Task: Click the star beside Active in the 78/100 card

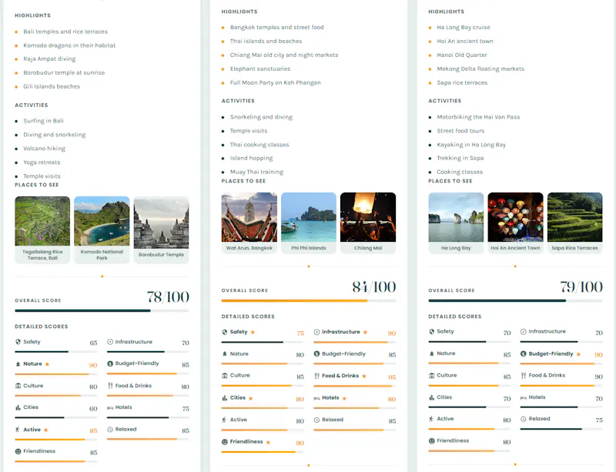Action: (x=46, y=430)
